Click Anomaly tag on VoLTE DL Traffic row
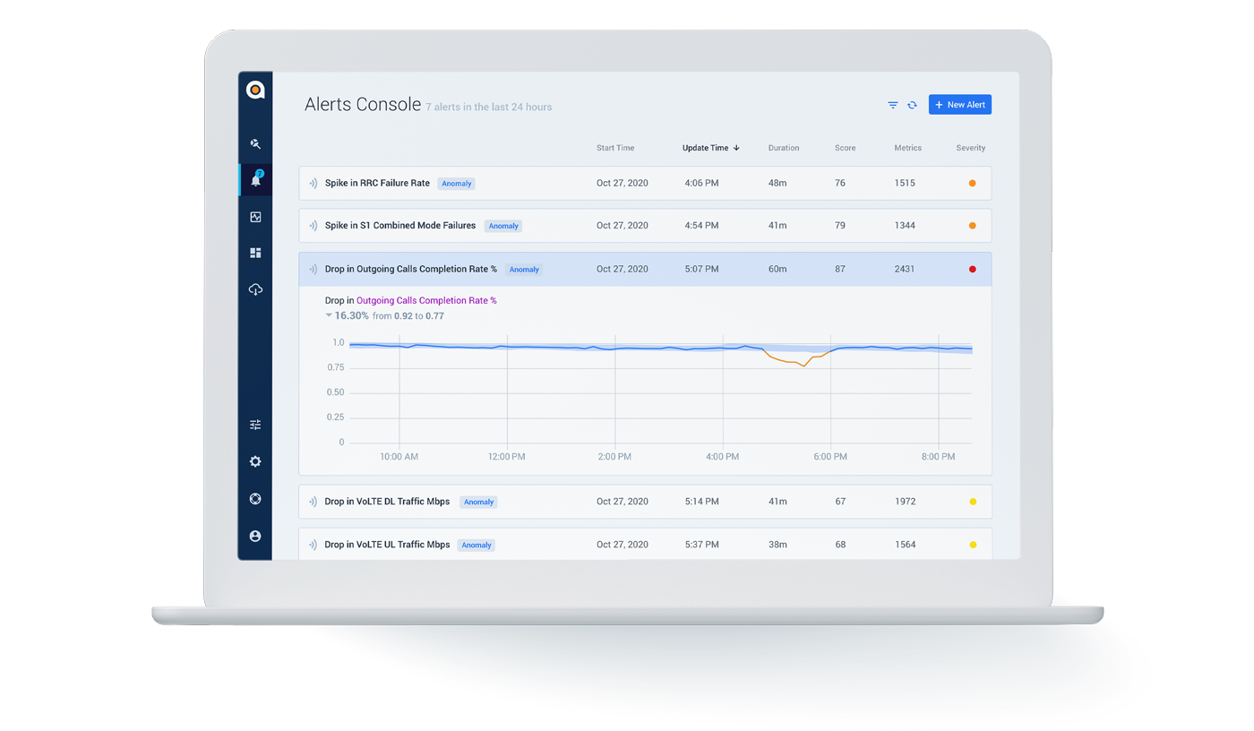This screenshot has width=1254, height=731. 478,503
